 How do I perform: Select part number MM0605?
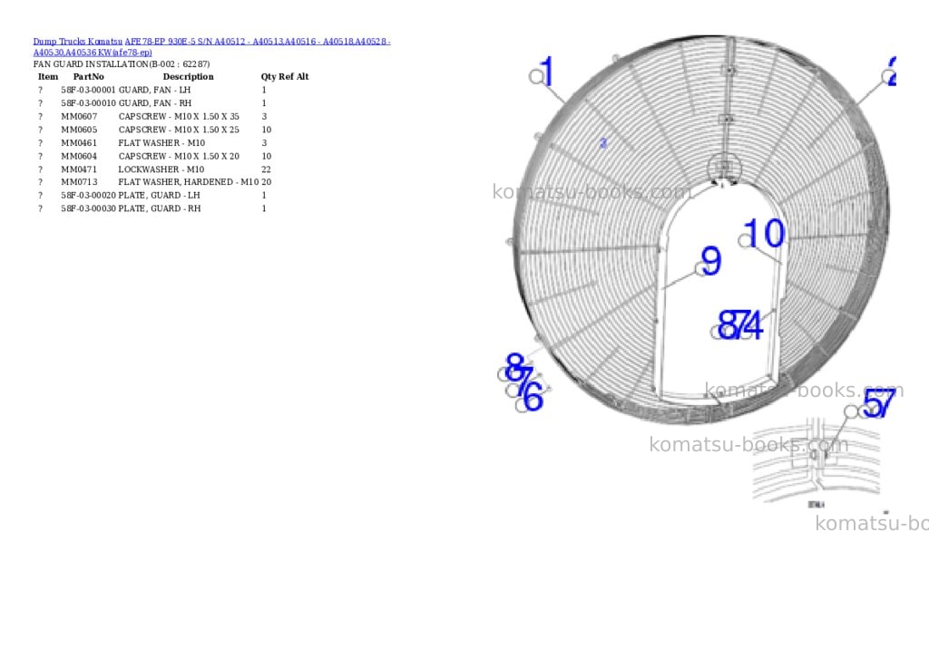(79, 130)
